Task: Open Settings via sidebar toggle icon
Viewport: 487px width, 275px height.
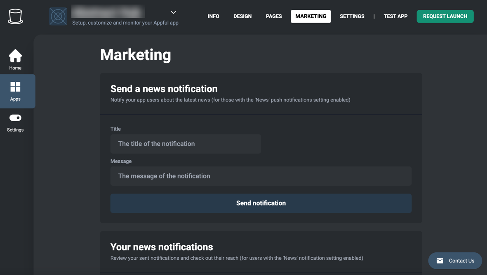Action: click(15, 118)
